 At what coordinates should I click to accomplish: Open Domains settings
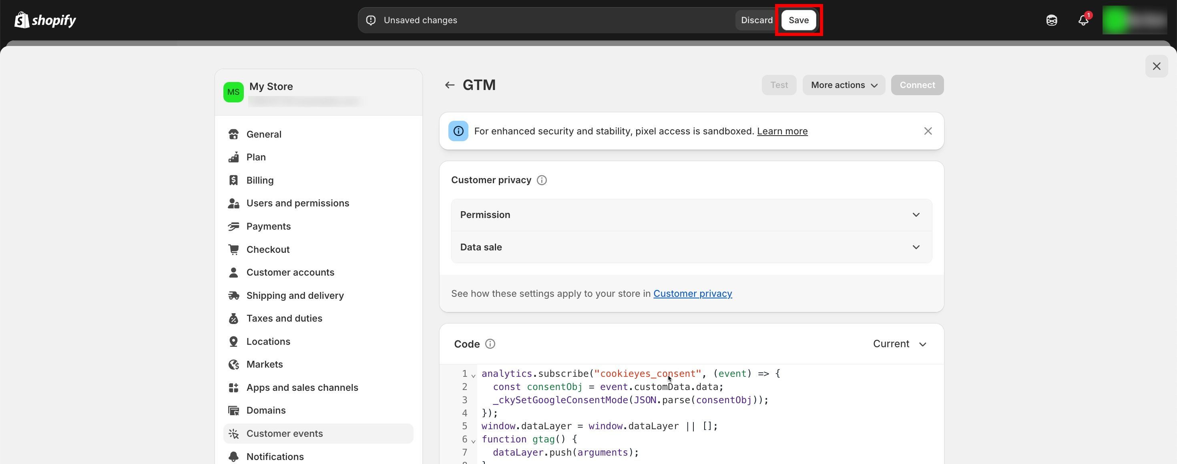coord(318,410)
